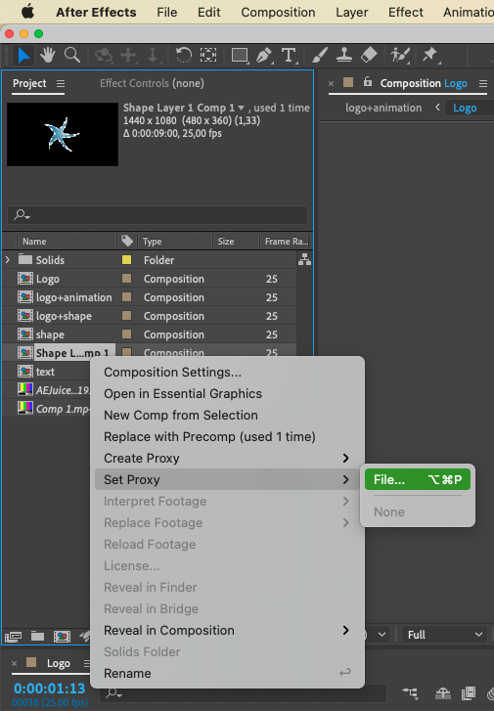494x711 pixels.
Task: Select the Eraser tool
Action: [x=369, y=56]
